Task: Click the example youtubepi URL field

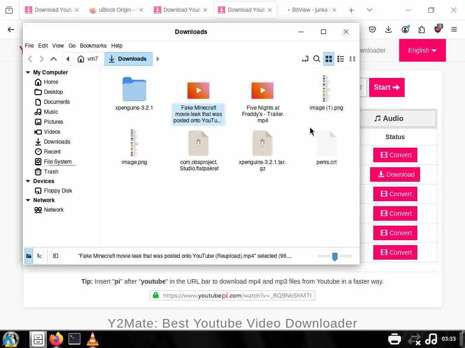Action: click(232, 295)
